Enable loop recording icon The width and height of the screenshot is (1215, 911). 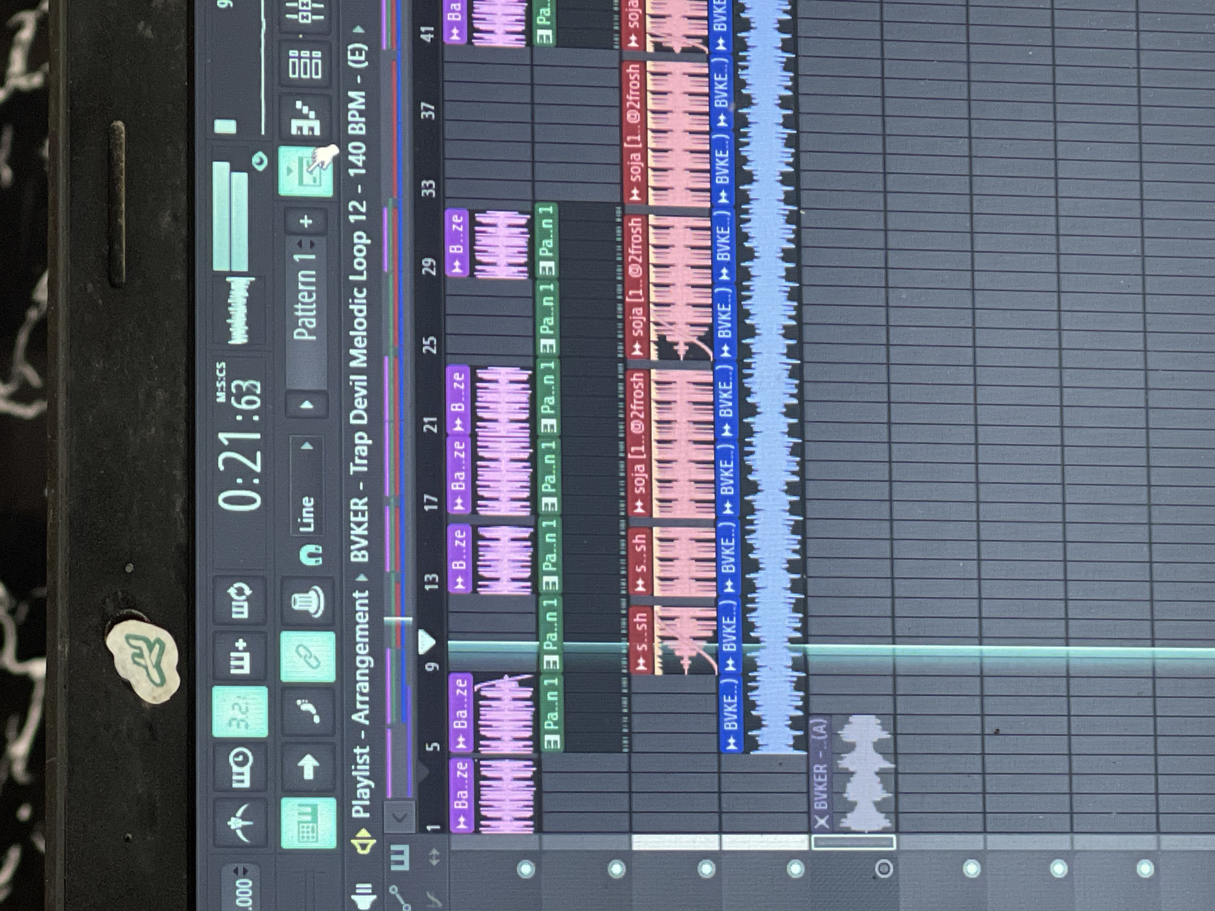coord(241,599)
